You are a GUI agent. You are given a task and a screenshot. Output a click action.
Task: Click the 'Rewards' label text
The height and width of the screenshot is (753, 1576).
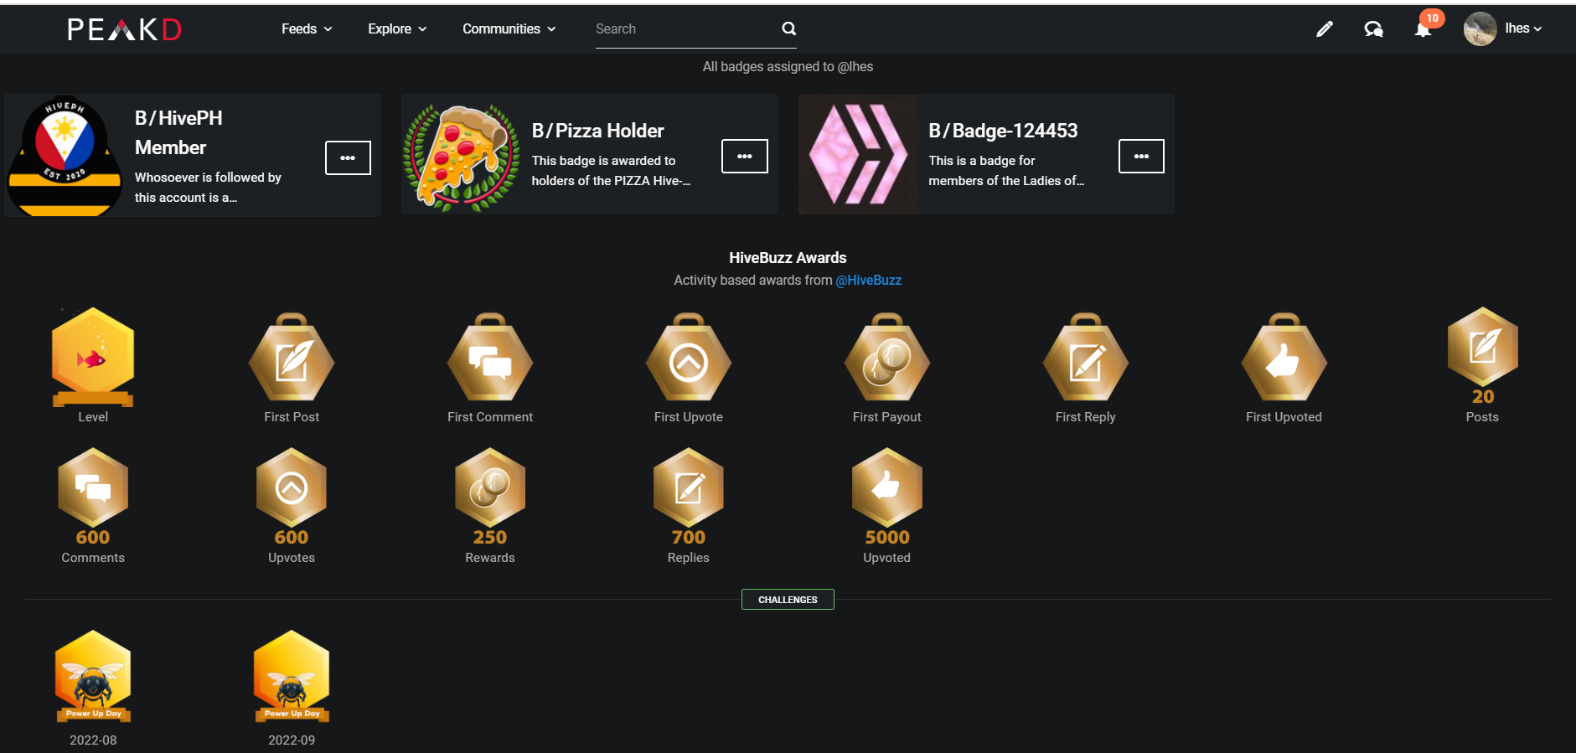pos(490,558)
